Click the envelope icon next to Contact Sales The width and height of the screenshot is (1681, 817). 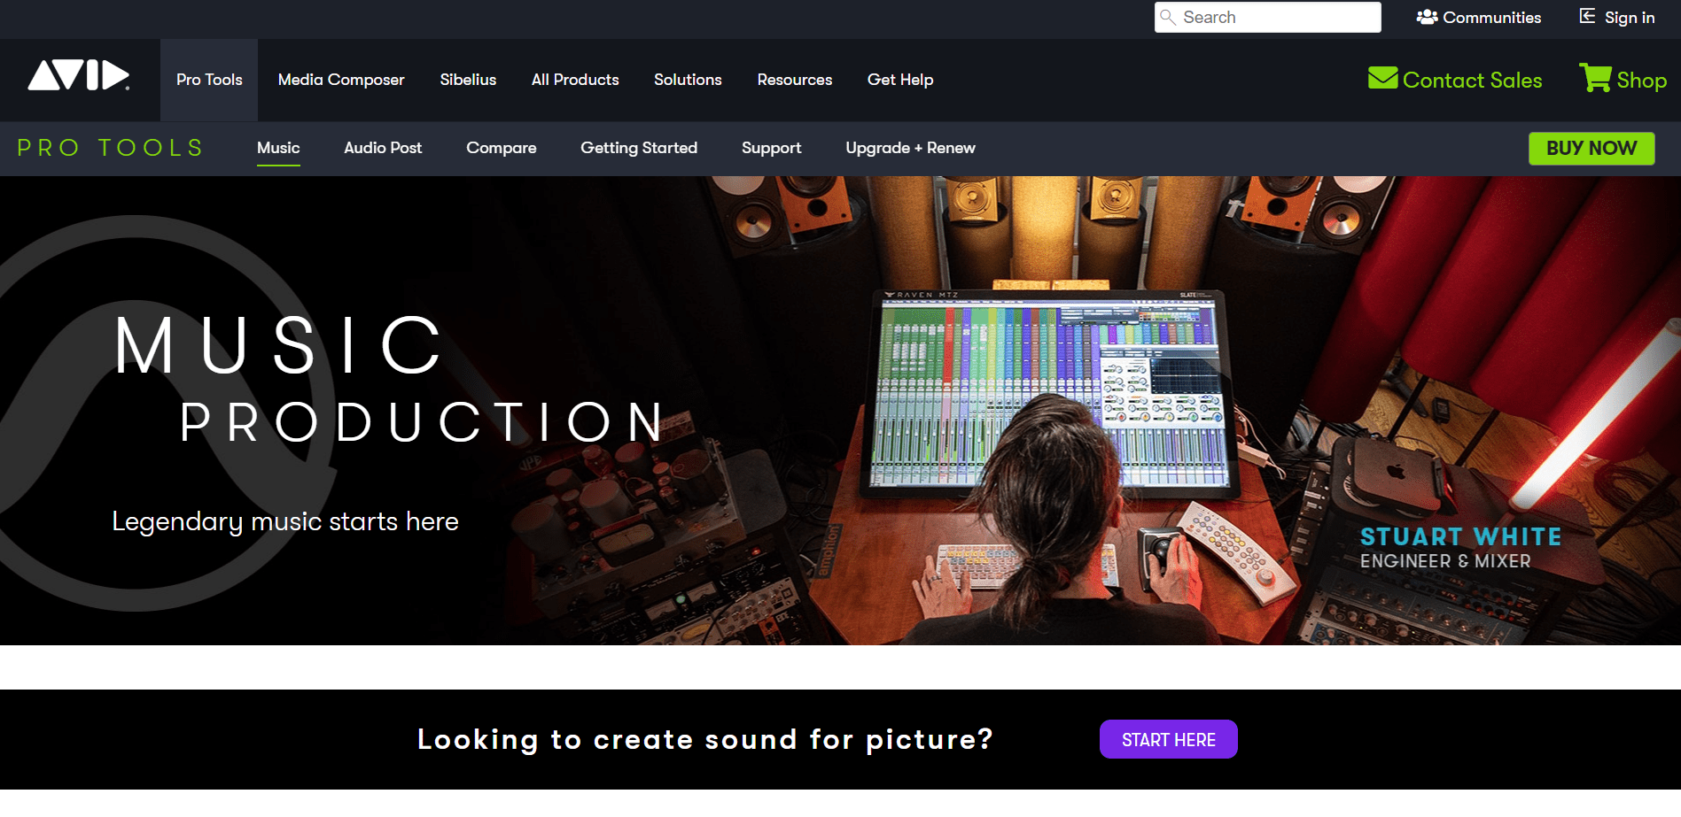click(x=1383, y=79)
